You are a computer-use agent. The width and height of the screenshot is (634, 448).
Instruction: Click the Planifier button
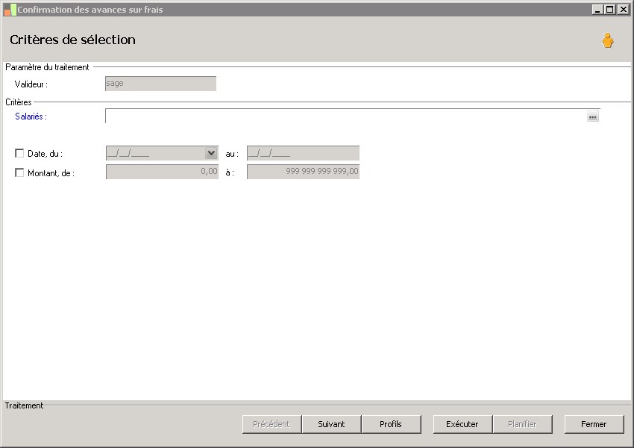click(x=522, y=424)
